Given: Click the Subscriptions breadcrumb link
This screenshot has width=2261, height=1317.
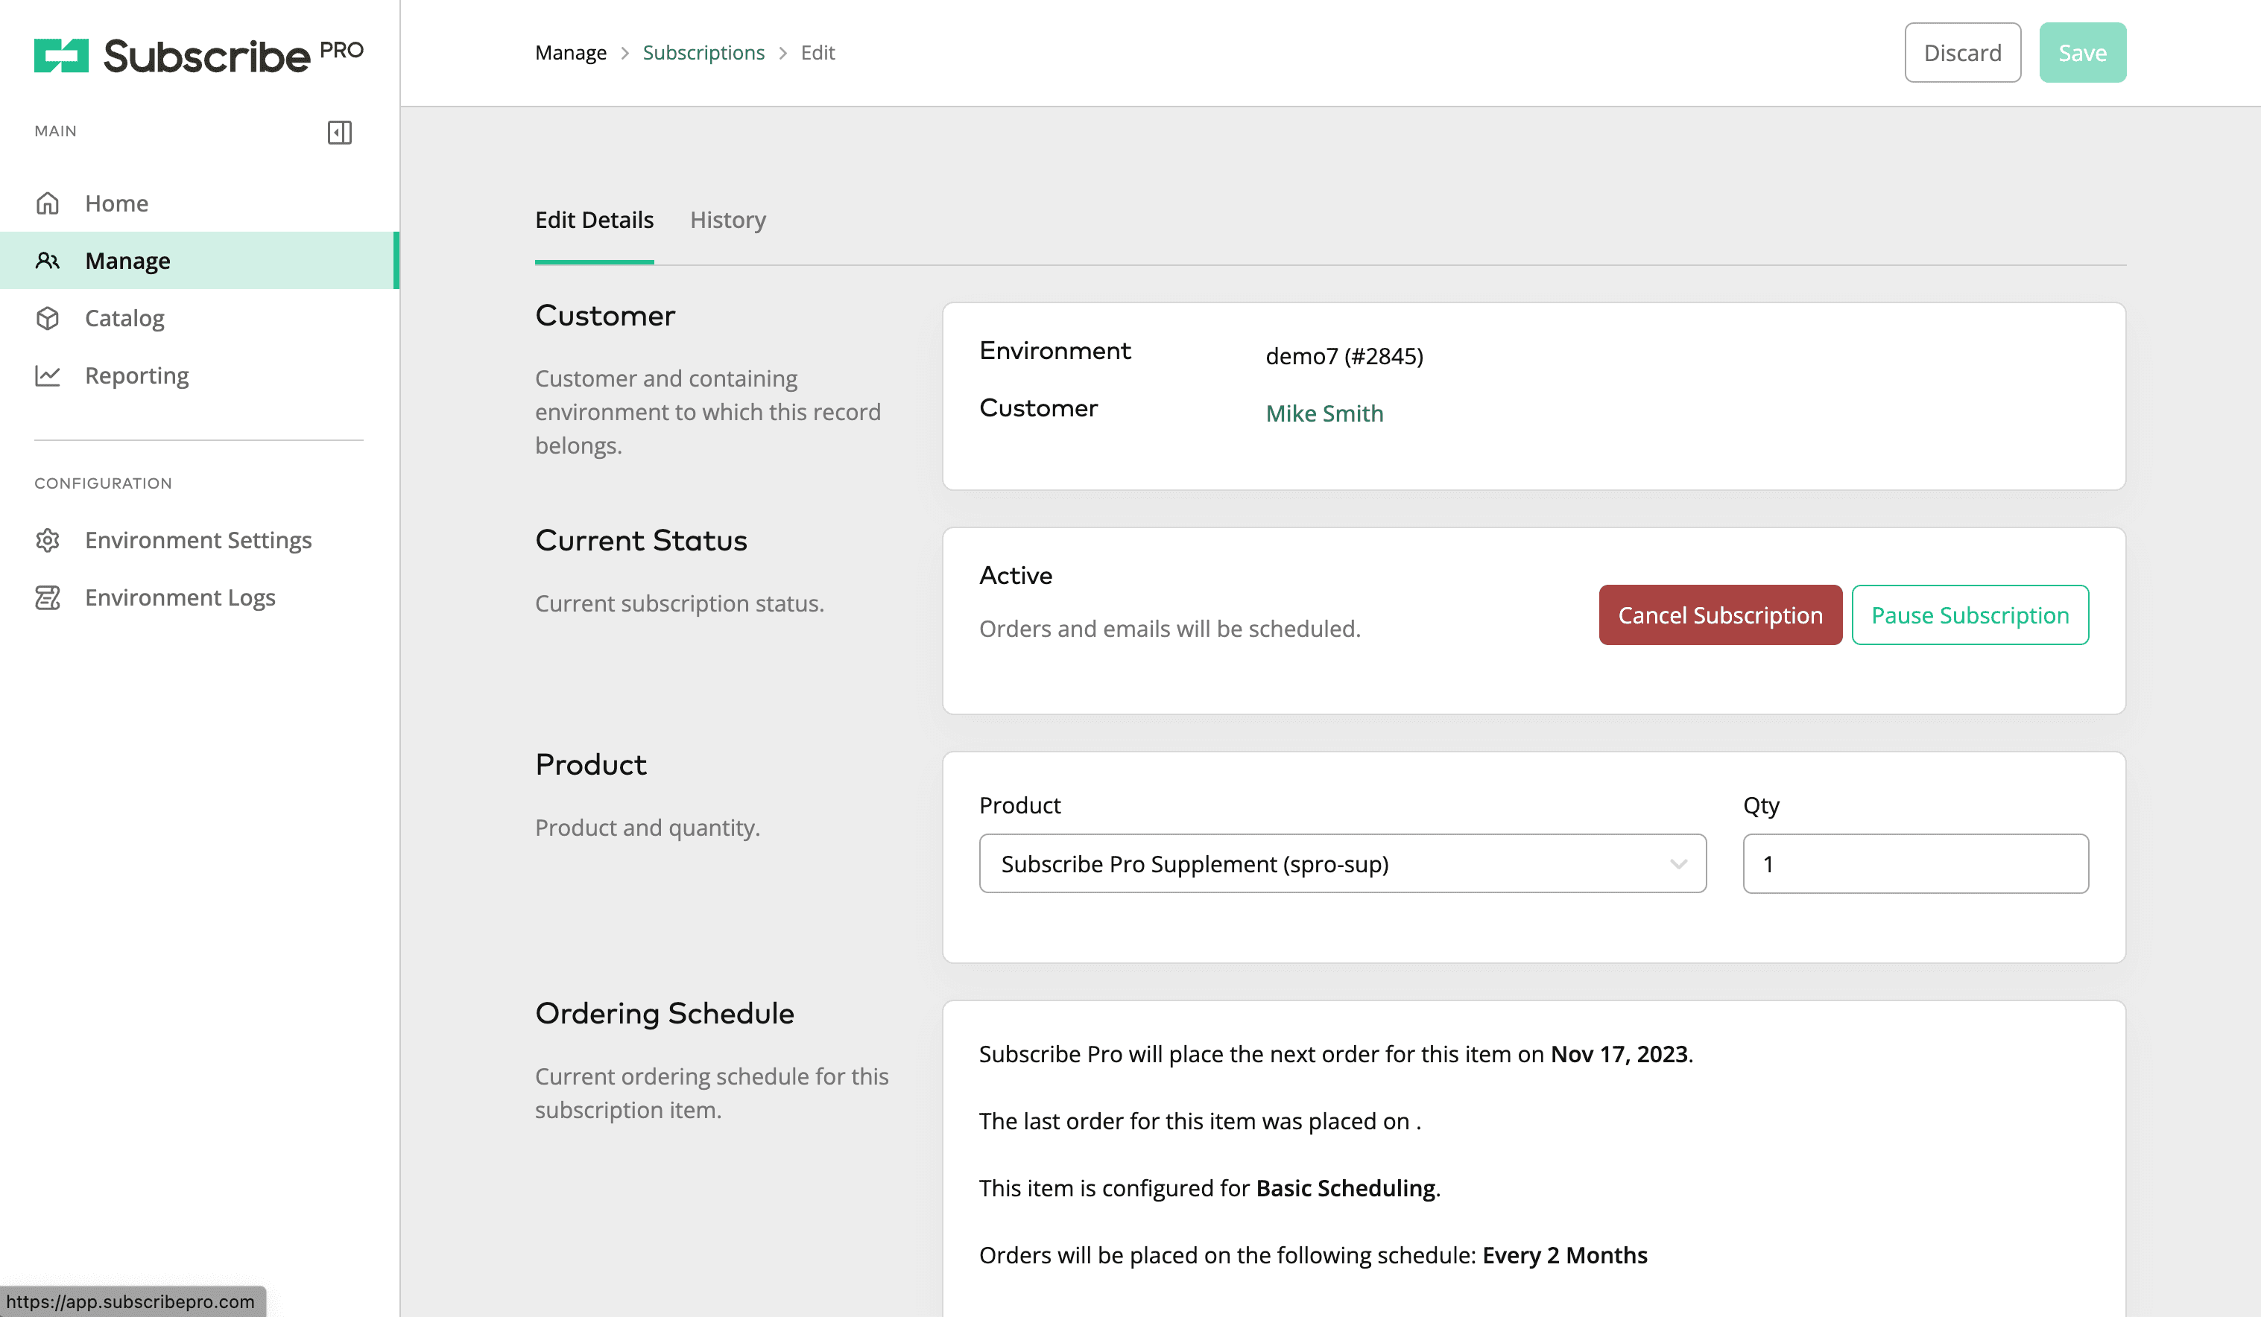Looking at the screenshot, I should coord(703,52).
